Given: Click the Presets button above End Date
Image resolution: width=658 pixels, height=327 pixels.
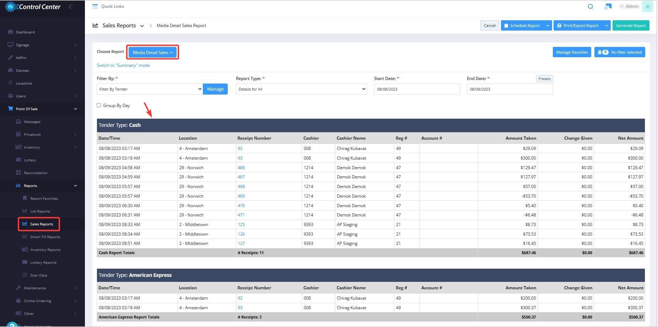Looking at the screenshot, I should tap(544, 79).
